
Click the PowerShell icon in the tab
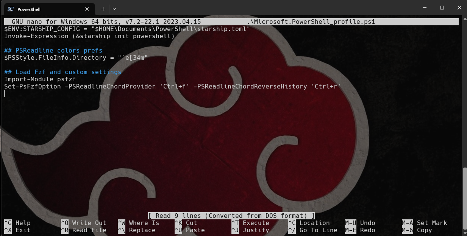click(11, 9)
